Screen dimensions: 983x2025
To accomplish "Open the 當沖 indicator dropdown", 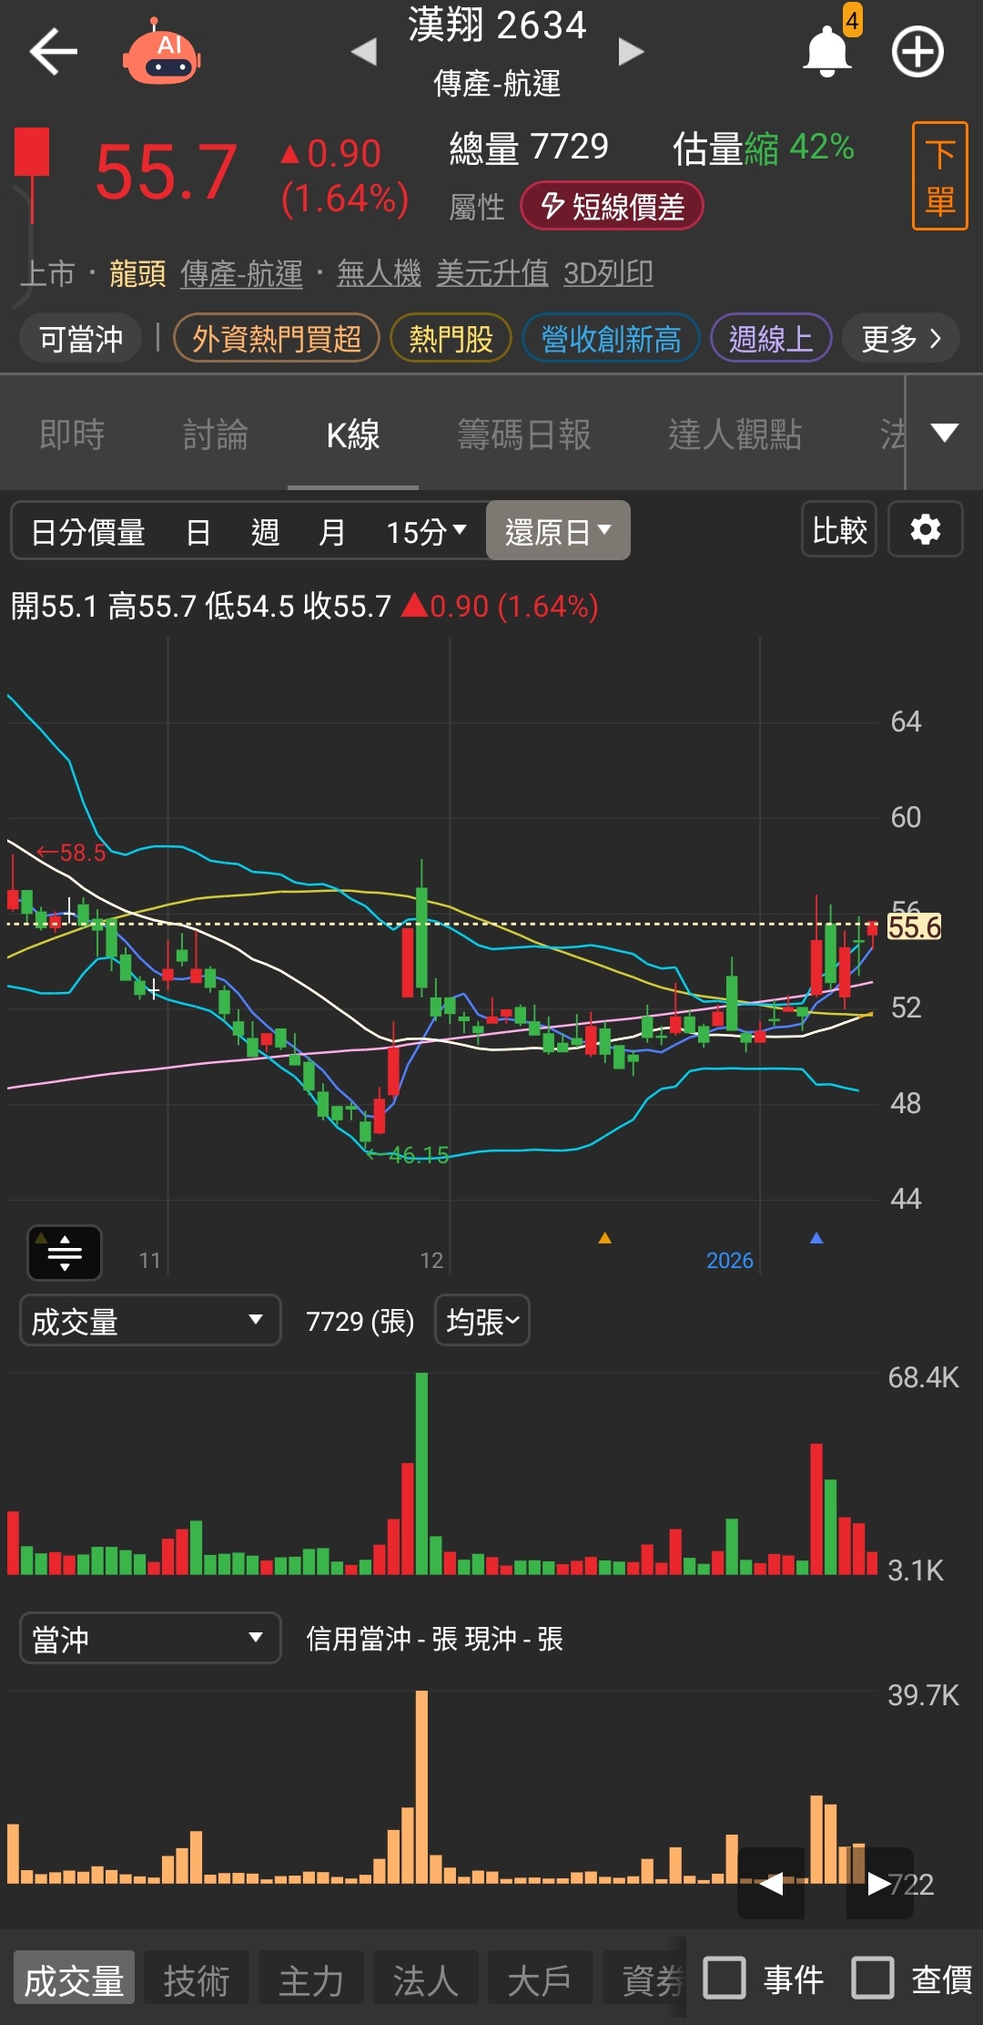I will click(150, 1639).
